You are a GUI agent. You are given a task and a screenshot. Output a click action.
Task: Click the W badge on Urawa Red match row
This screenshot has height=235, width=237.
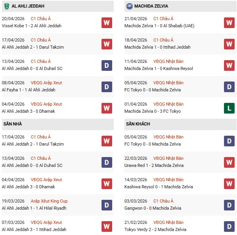tap(229, 162)
